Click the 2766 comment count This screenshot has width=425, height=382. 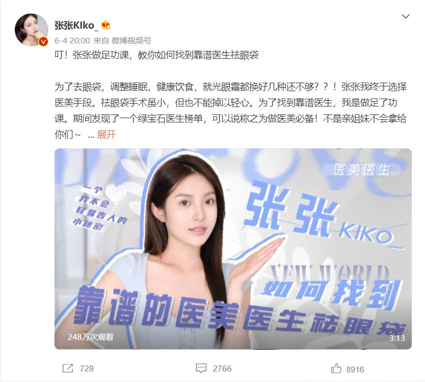coord(222,368)
